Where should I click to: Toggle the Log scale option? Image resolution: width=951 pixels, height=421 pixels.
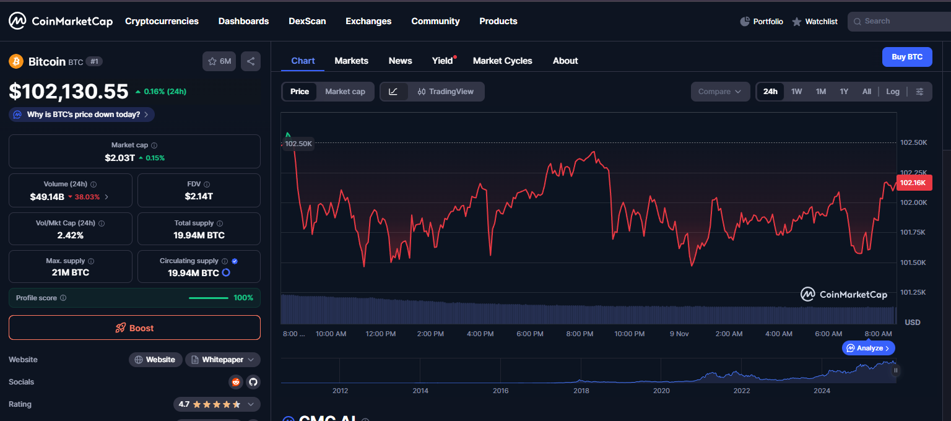tap(892, 92)
